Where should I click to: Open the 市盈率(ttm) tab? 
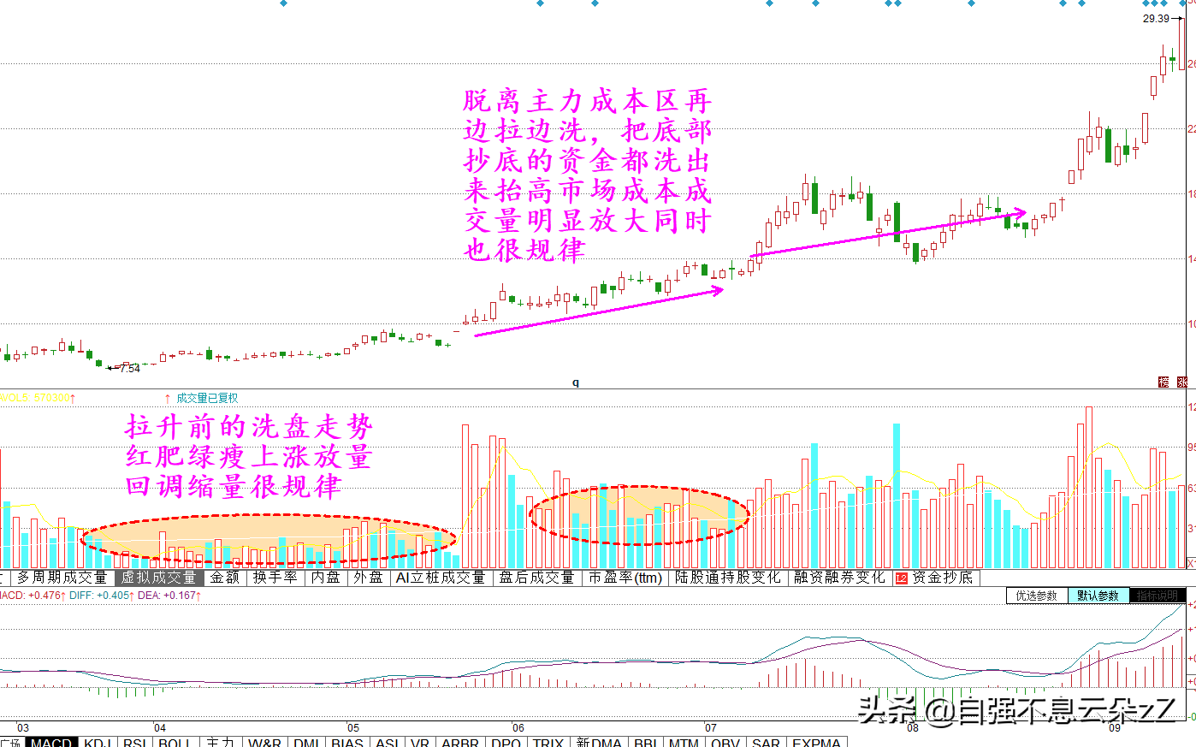coord(625,578)
